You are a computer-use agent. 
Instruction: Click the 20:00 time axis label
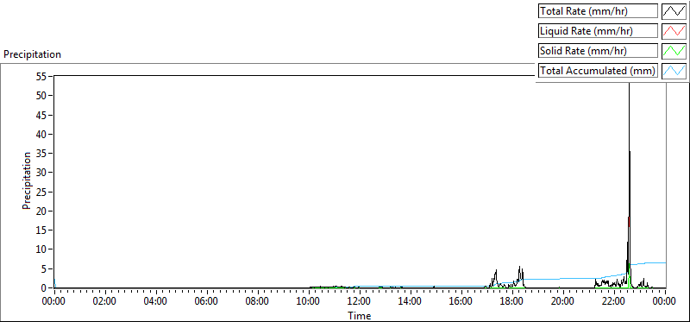(563, 301)
